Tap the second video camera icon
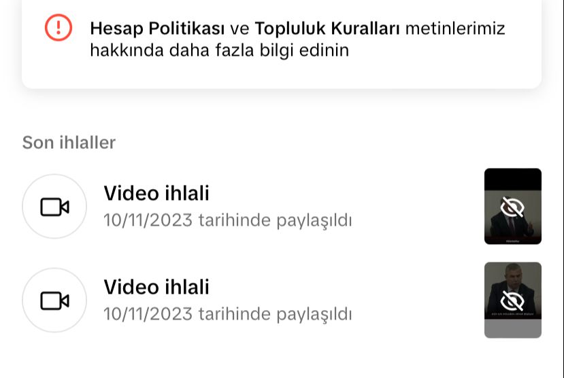Screen dimensions: 564x378 [54, 300]
